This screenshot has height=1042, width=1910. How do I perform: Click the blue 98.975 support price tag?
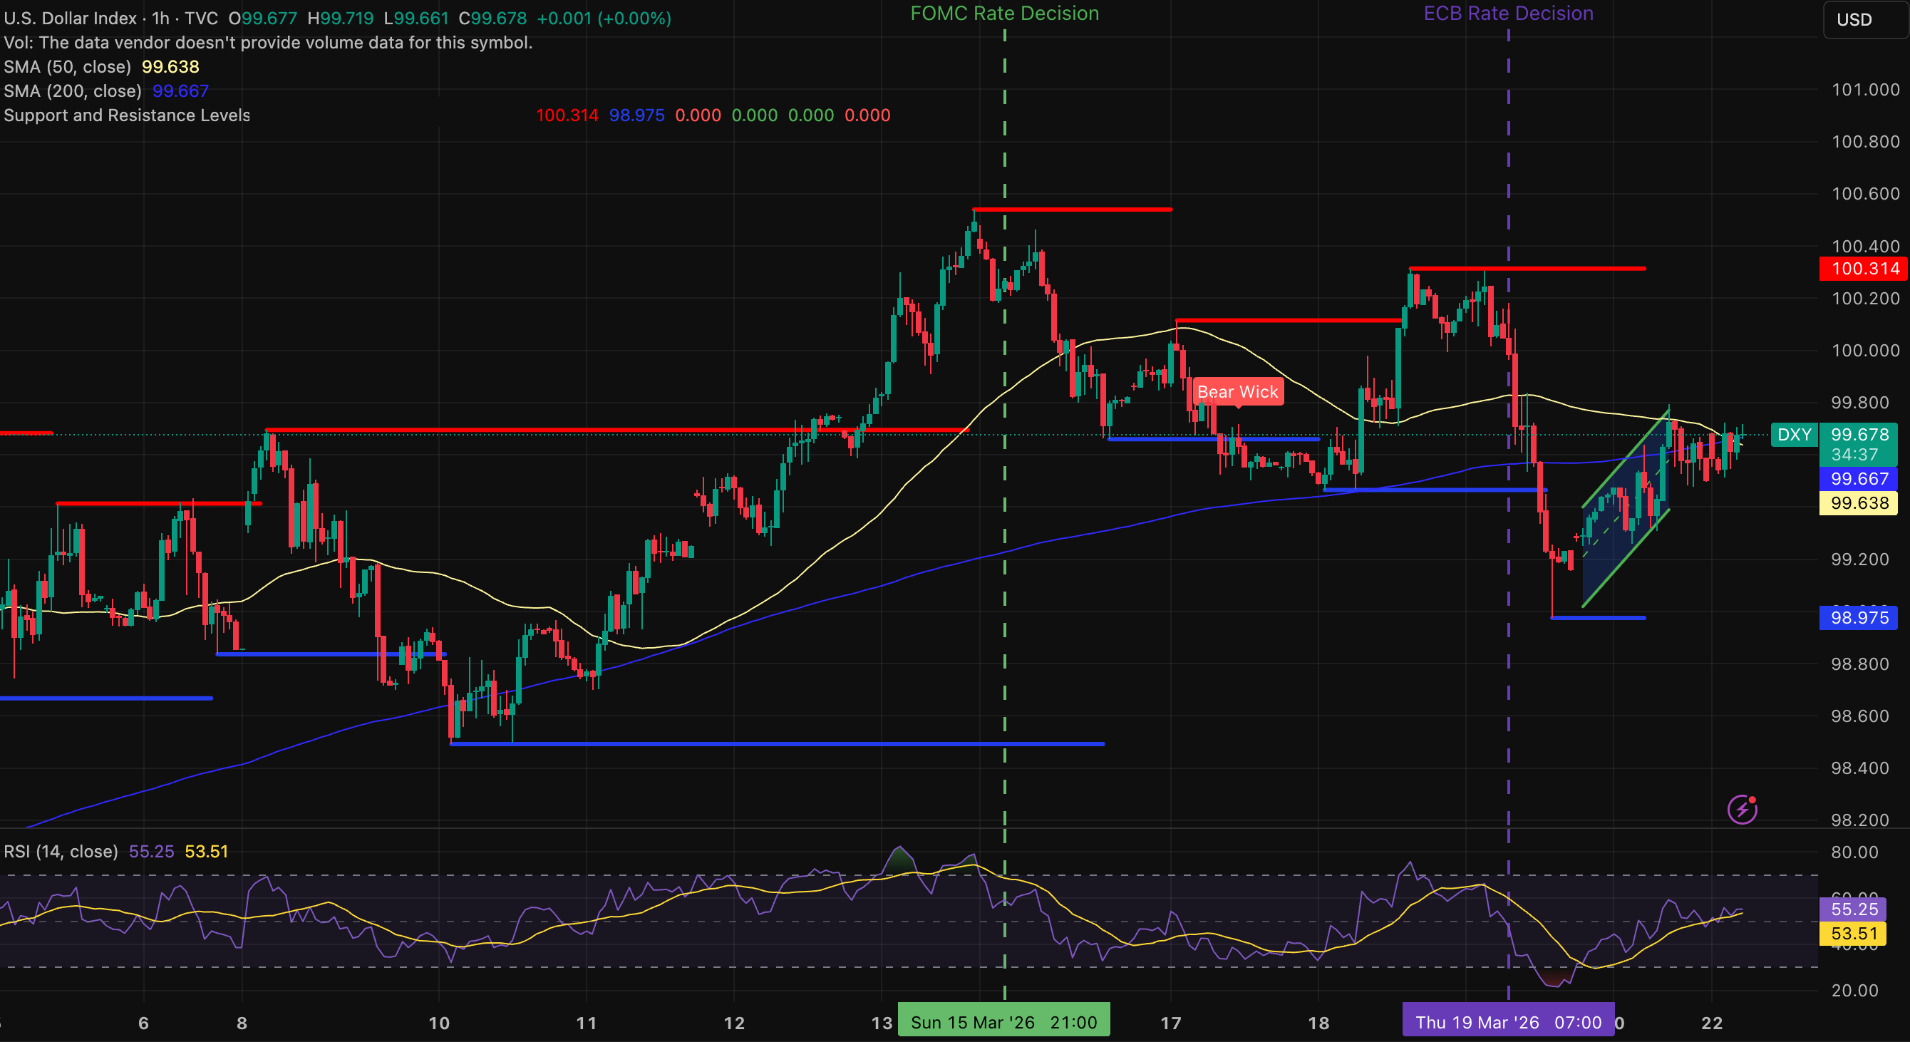[x=1858, y=618]
